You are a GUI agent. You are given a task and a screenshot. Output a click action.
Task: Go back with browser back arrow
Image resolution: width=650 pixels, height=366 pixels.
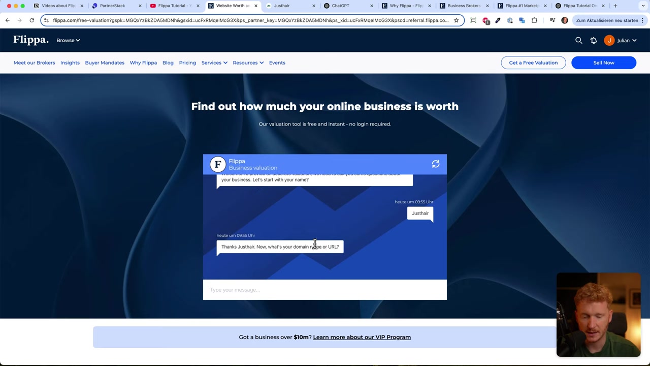pos(7,20)
